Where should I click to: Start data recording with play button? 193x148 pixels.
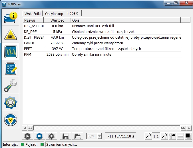(27, 136)
